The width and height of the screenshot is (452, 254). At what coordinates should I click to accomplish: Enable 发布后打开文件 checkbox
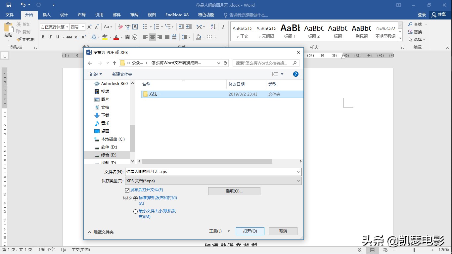127,190
